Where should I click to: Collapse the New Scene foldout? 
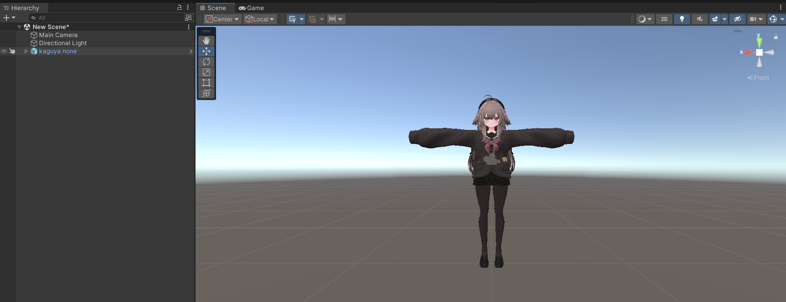click(x=19, y=27)
